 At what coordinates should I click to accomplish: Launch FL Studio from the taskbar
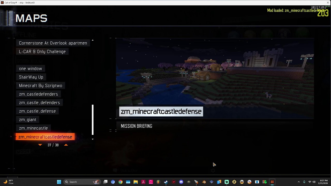158,182
